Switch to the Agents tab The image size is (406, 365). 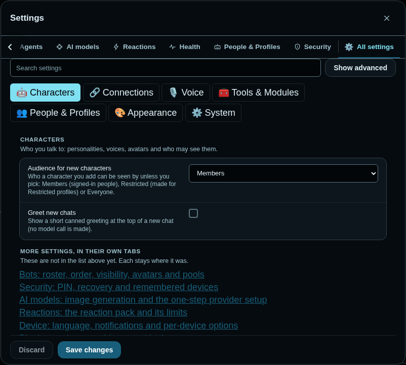[x=31, y=47]
